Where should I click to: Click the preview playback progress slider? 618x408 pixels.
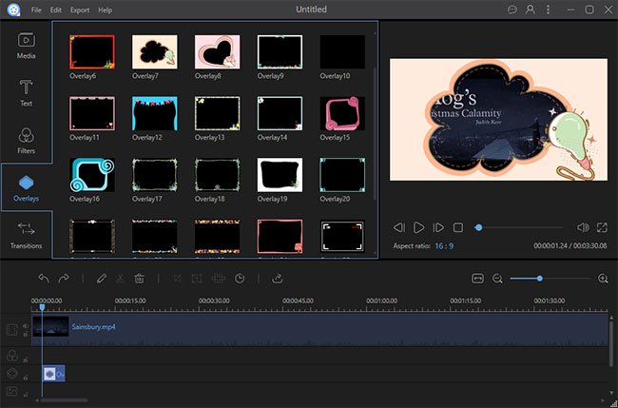519,227
